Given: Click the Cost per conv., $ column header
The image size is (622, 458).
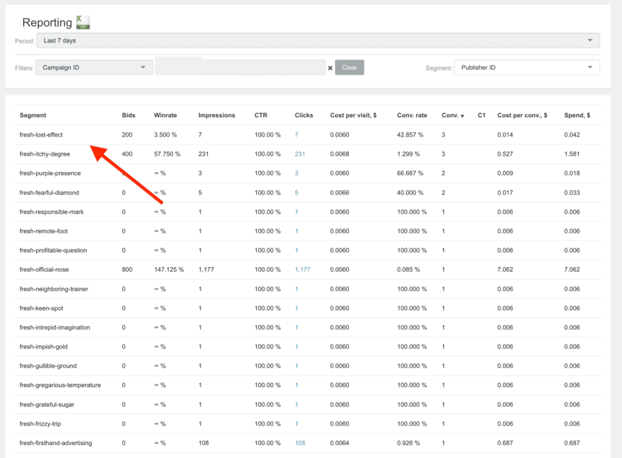Looking at the screenshot, I should tap(522, 115).
